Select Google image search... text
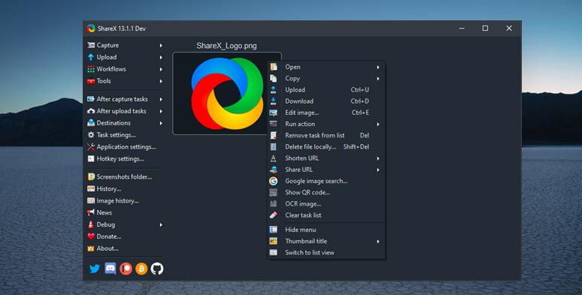582x295 pixels. click(x=317, y=181)
